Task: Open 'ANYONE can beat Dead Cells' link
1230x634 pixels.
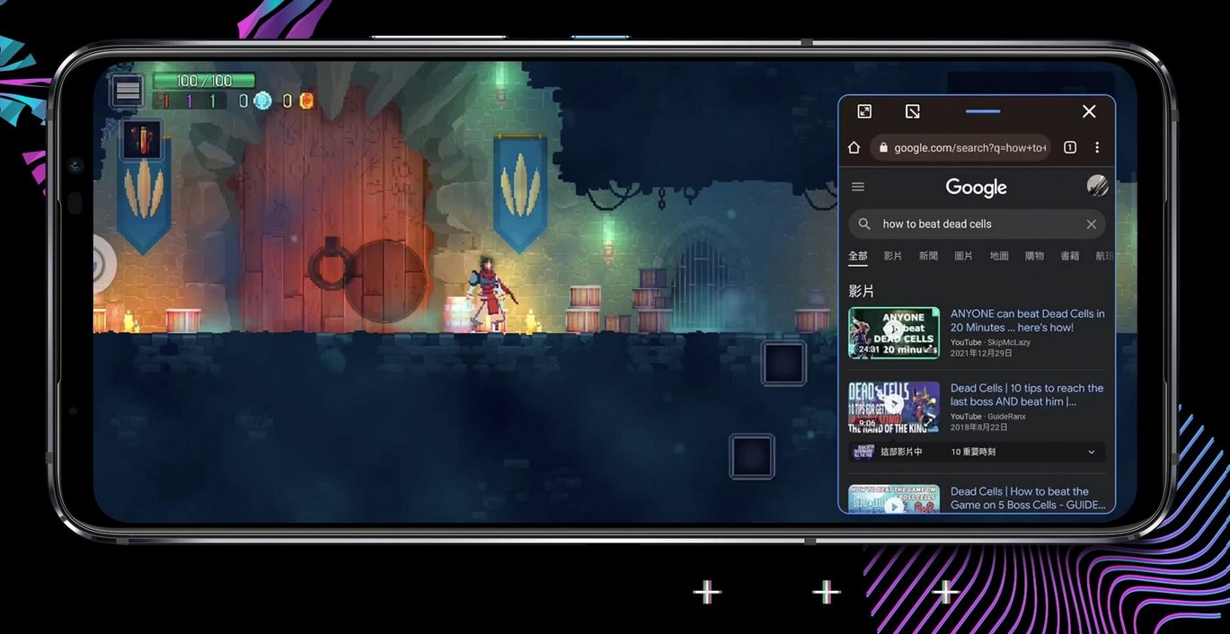Action: [x=1027, y=321]
